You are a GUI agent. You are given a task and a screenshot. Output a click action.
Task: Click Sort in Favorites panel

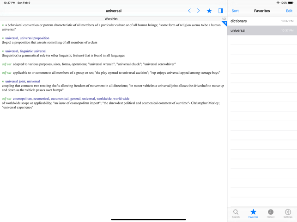click(x=235, y=11)
